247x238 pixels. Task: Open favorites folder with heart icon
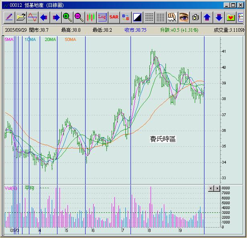(x=231, y=17)
